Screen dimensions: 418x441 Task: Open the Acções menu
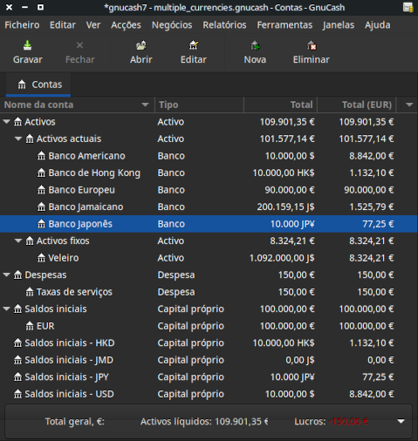coord(126,25)
